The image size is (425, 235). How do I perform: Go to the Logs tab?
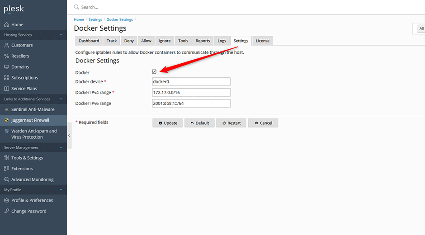(x=222, y=41)
